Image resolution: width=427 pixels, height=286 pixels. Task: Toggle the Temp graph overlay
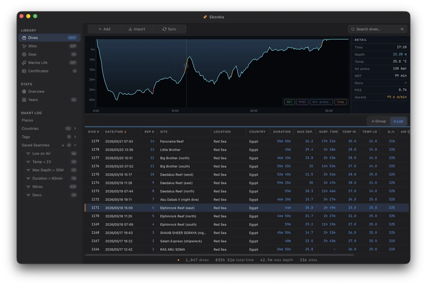[340, 102]
